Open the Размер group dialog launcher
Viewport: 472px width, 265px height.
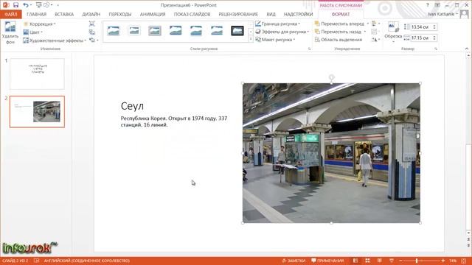pos(436,49)
